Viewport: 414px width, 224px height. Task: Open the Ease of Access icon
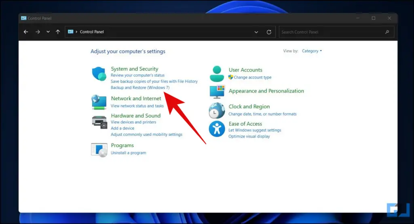(217, 129)
